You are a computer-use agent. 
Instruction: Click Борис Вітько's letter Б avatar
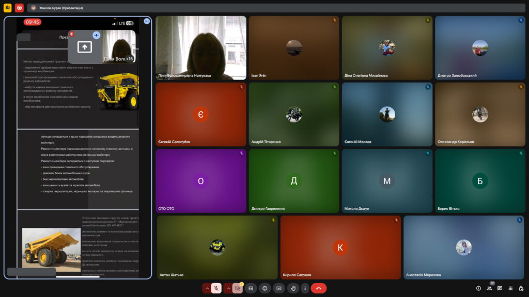coord(480,181)
